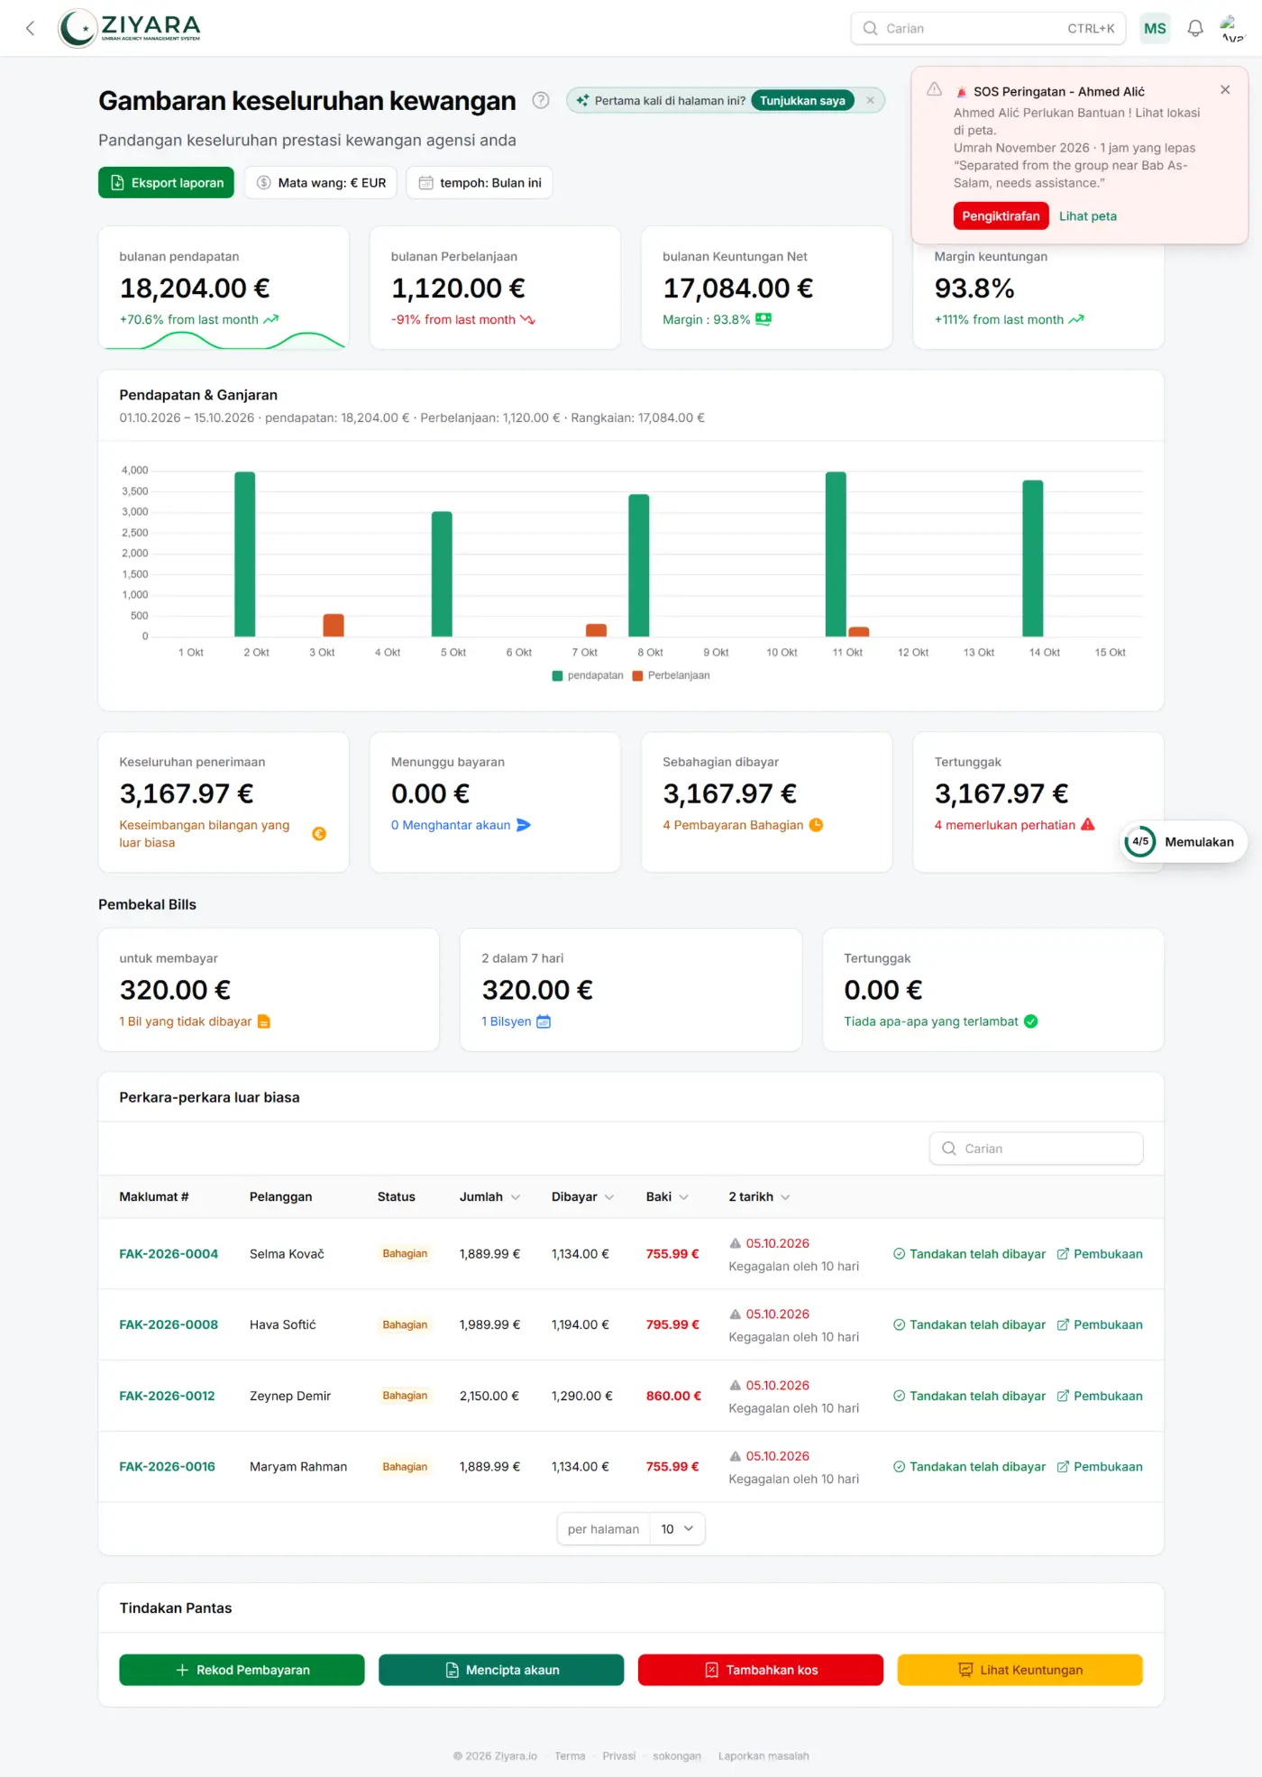The height and width of the screenshot is (1777, 1262).
Task: Toggle Perbelanjaan series in chart legend
Action: pos(672,675)
